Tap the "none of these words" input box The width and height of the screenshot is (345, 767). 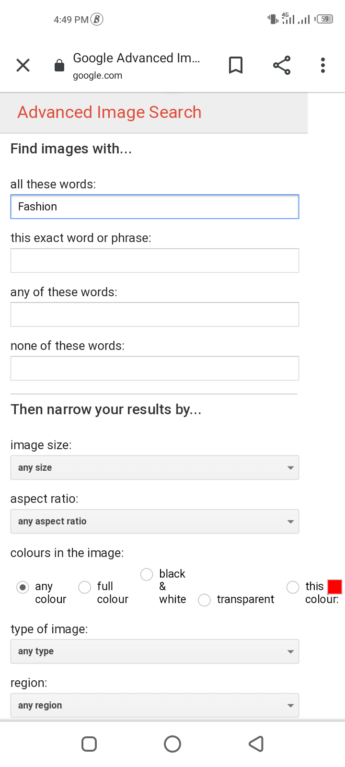click(155, 369)
